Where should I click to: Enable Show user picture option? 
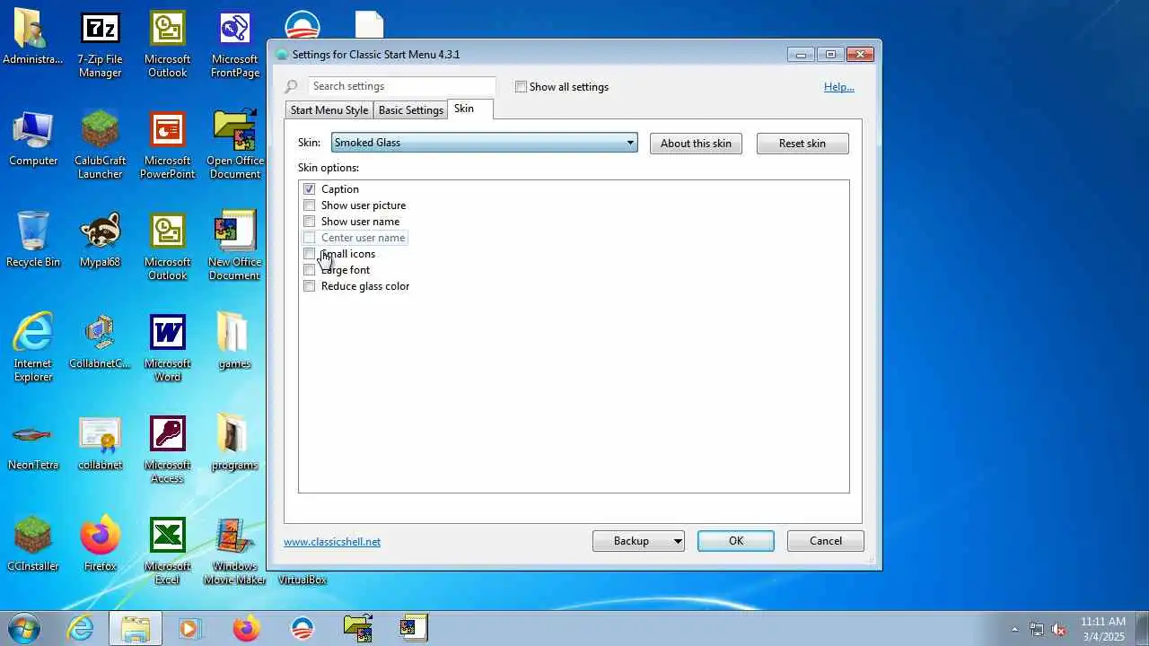coord(310,205)
